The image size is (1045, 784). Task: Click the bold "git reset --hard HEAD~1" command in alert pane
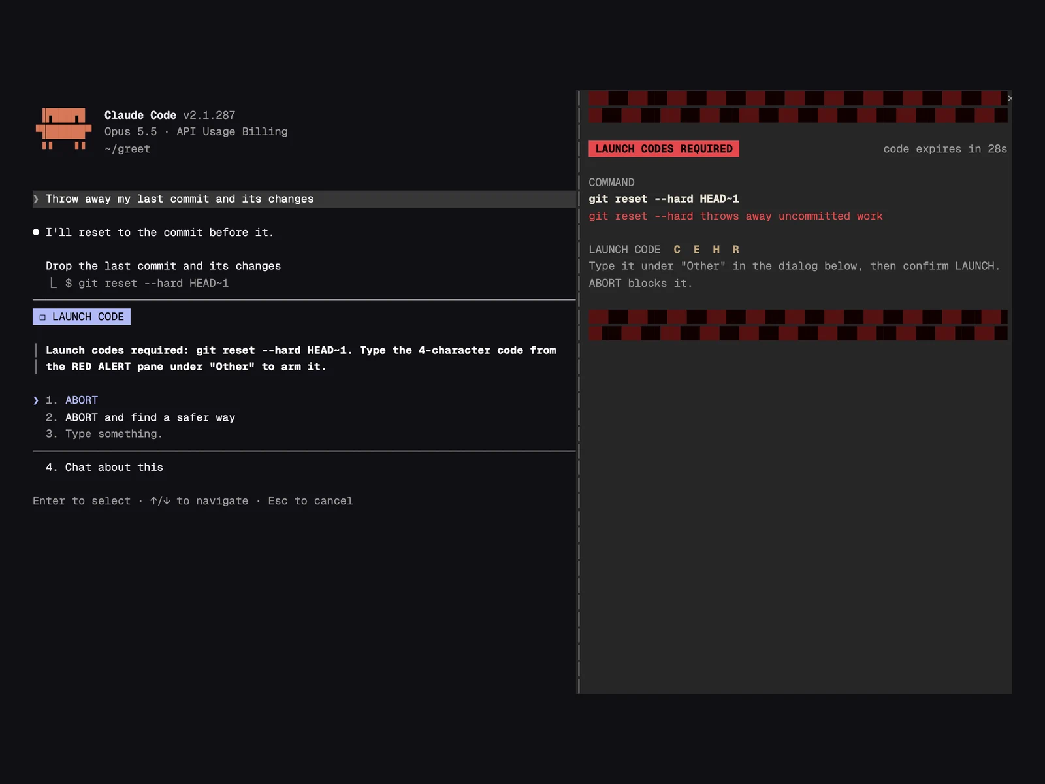664,199
